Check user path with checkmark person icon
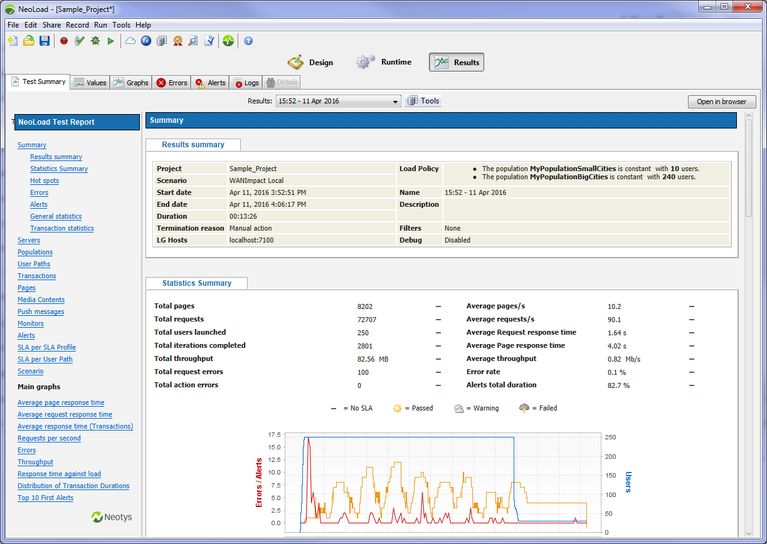Viewport: 767px width, 544px height. pyautogui.click(x=80, y=41)
